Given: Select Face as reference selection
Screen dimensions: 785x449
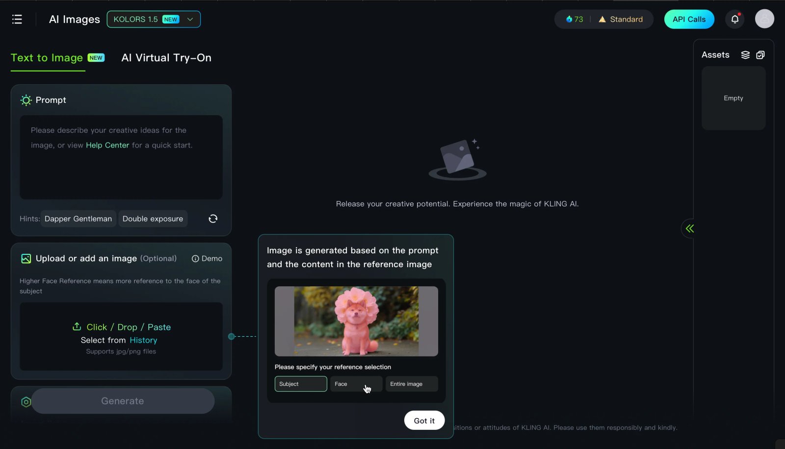Looking at the screenshot, I should pos(356,384).
